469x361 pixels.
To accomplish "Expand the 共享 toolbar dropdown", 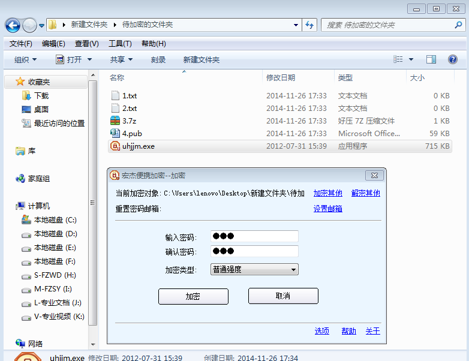I will click(121, 59).
